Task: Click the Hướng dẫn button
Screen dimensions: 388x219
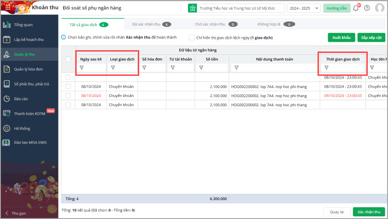Action: 337,8
